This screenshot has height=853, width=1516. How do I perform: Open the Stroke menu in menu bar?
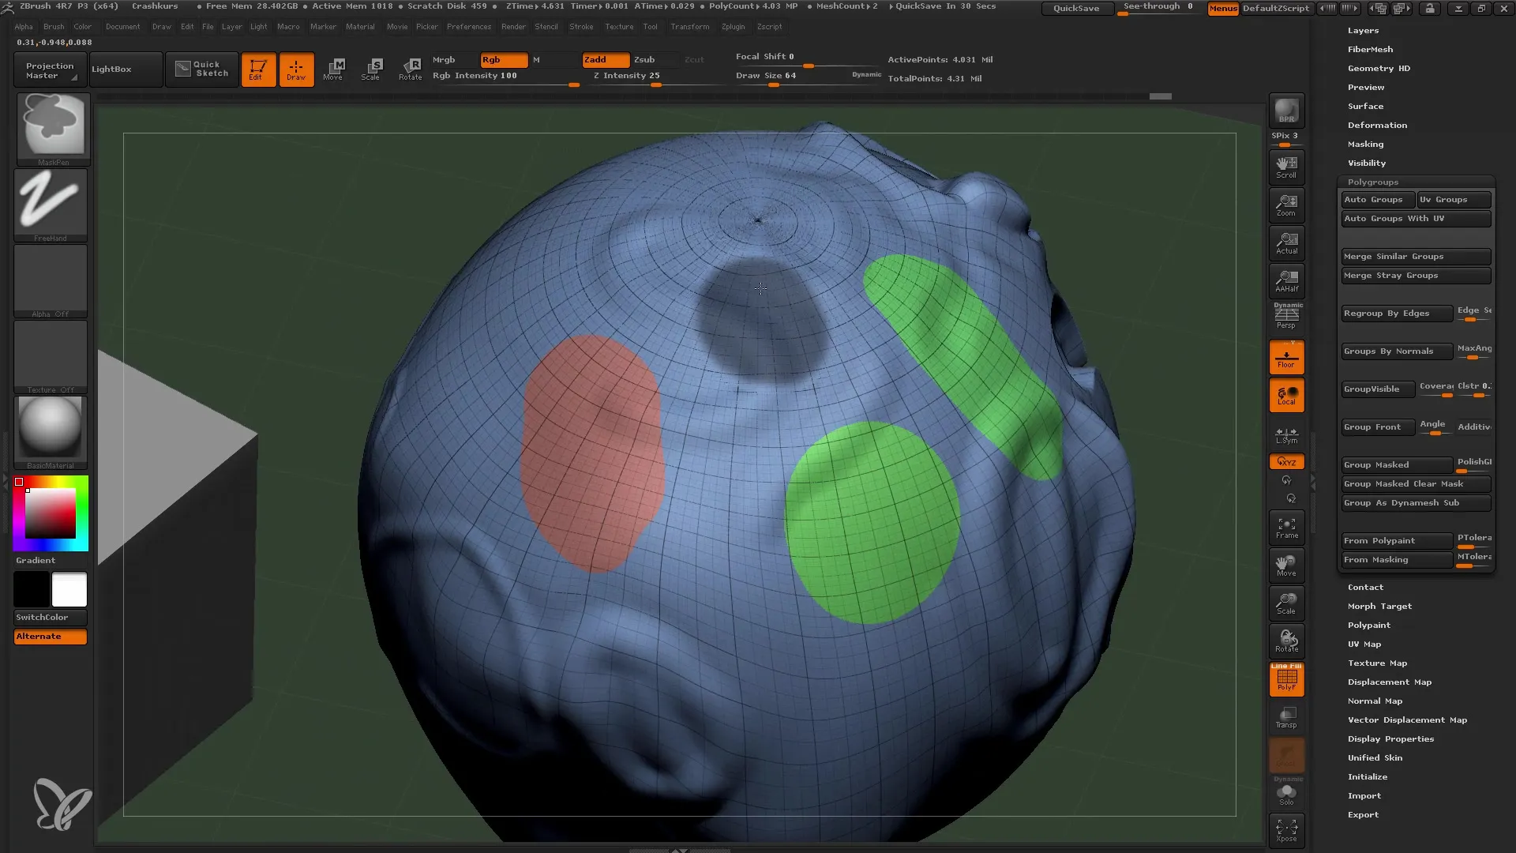(x=580, y=26)
